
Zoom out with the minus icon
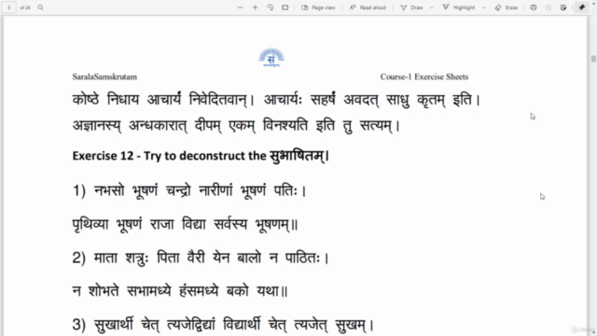(x=241, y=7)
